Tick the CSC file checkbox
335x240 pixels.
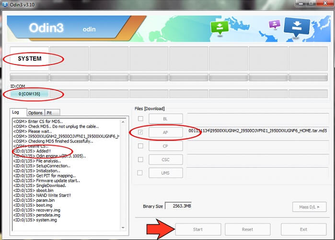[x=140, y=159]
